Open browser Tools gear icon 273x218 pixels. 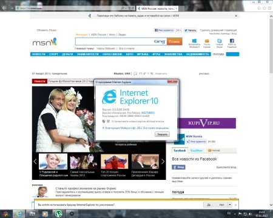[269, 8]
